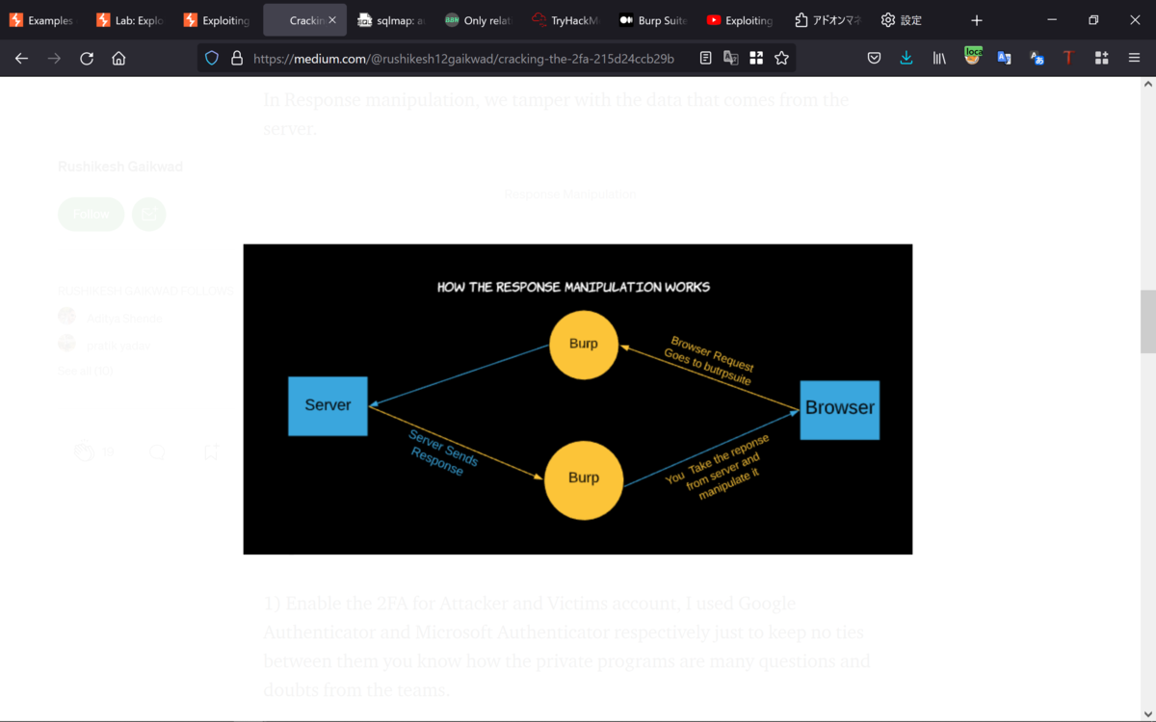
Task: Click the 'HOW THE RESPONSE MANIPULATION WORKS' diagram title
Action: coord(573,287)
